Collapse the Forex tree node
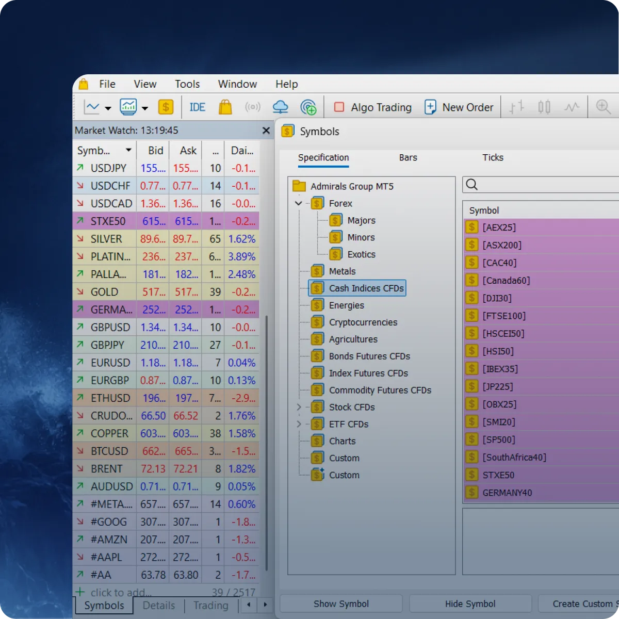 pos(299,203)
